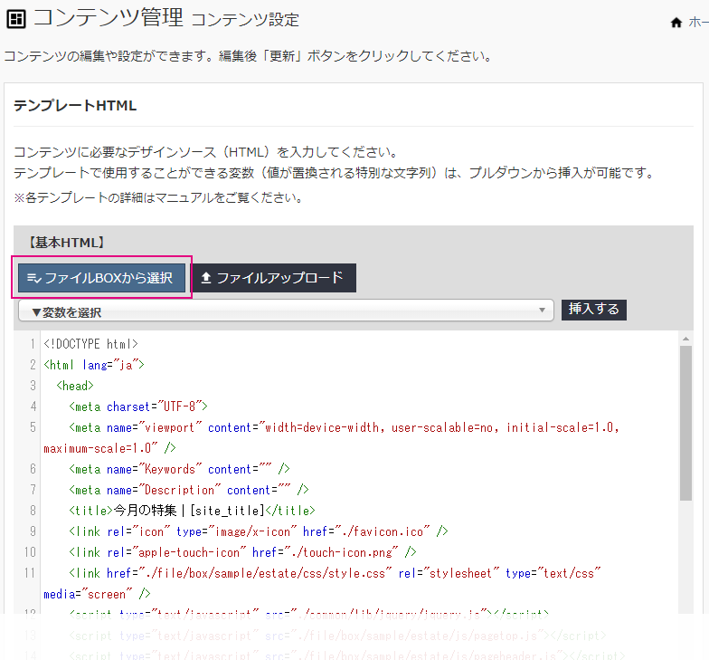Click the コンテンツ設定 subtitle
The image size is (709, 660).
tap(245, 20)
